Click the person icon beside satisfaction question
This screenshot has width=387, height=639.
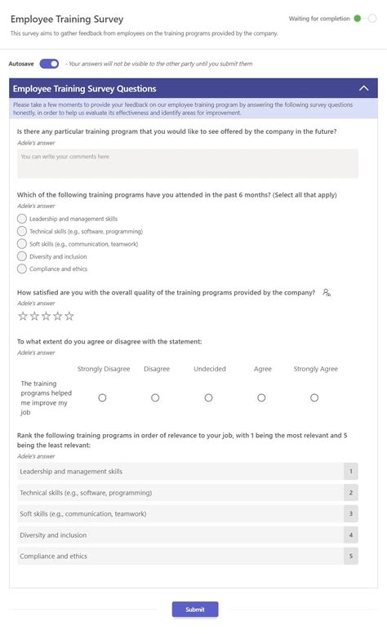pyautogui.click(x=327, y=293)
